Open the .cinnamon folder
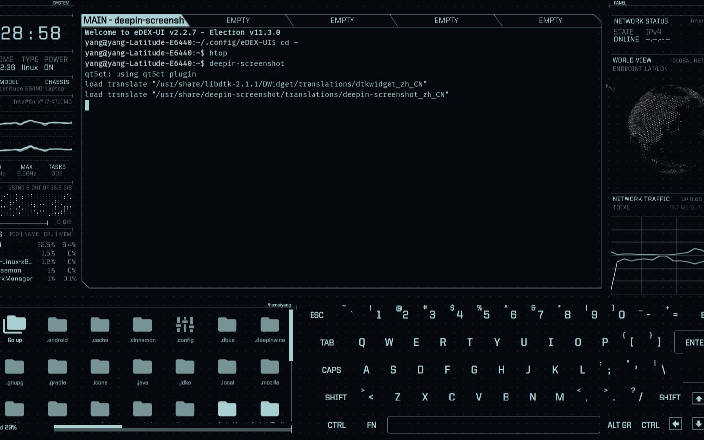Screen dimensions: 704x440 142,329
